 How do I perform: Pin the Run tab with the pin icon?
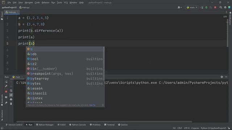pos(6,103)
